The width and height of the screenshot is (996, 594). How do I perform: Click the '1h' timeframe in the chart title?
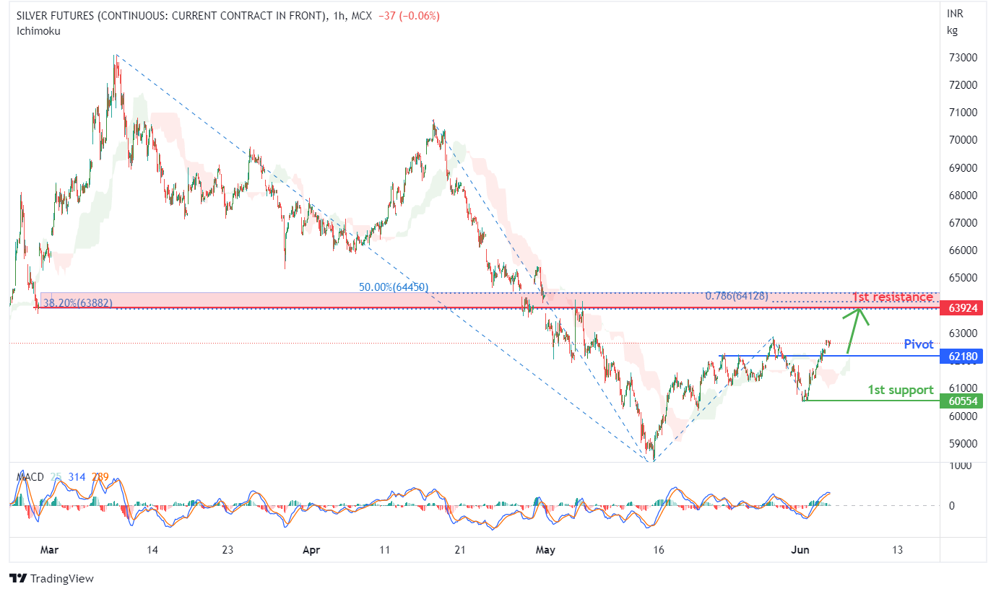click(x=340, y=16)
